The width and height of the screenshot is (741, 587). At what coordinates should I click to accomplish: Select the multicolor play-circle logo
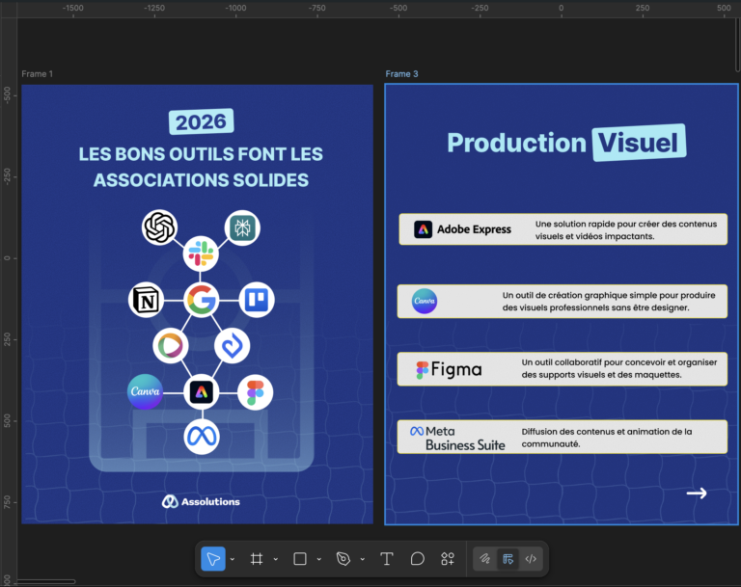click(171, 346)
